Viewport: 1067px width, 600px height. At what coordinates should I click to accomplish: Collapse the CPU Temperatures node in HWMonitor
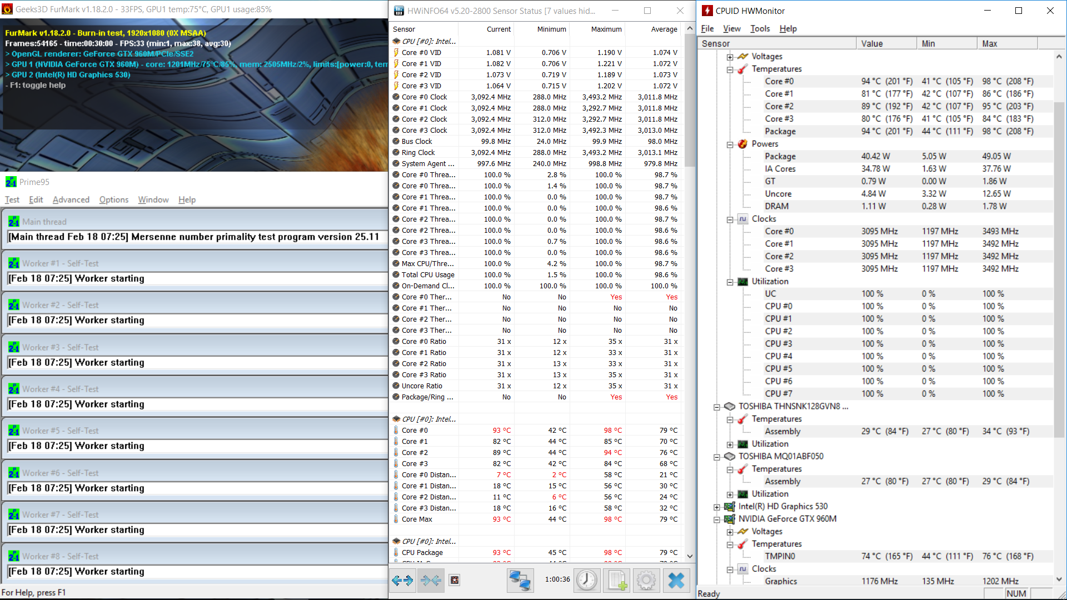click(730, 69)
